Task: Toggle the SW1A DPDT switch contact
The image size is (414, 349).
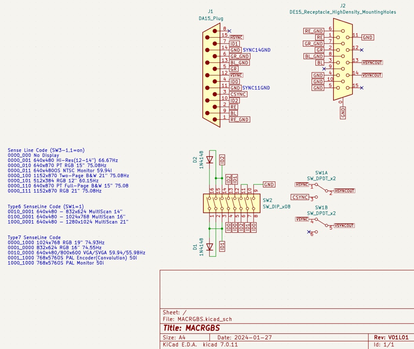Action: pyautogui.click(x=321, y=188)
